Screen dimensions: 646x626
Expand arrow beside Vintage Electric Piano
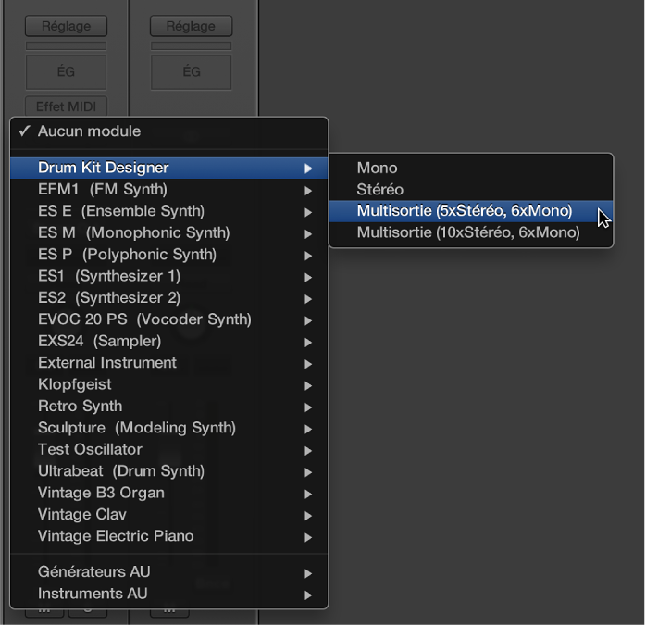308,537
